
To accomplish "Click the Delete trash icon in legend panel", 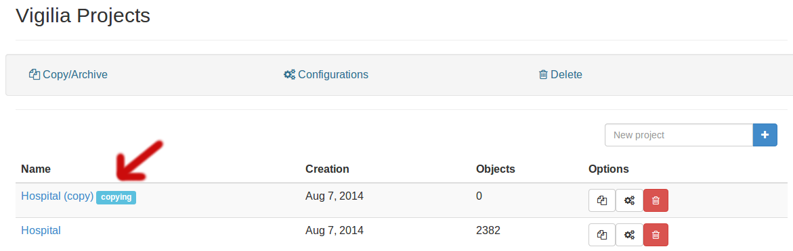I will 543,75.
